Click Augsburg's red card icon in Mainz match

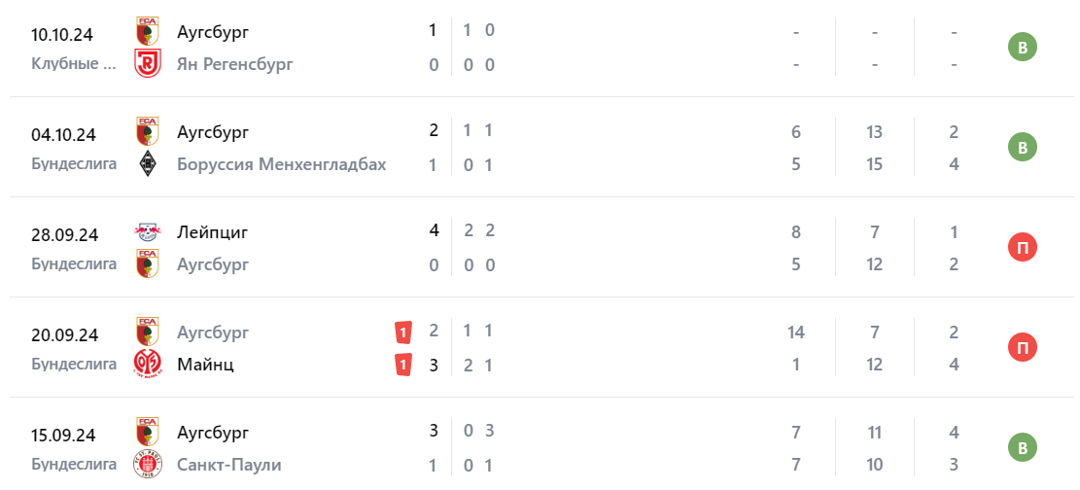pyautogui.click(x=402, y=332)
